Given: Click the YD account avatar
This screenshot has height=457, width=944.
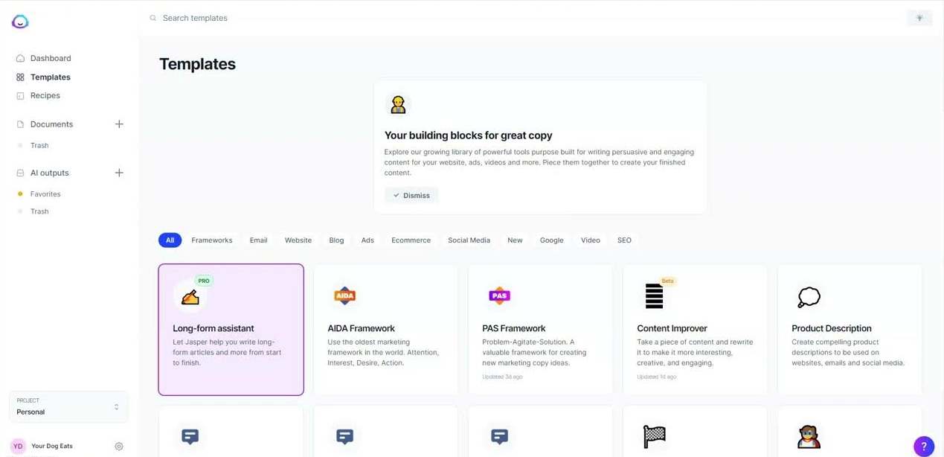Looking at the screenshot, I should click(18, 447).
